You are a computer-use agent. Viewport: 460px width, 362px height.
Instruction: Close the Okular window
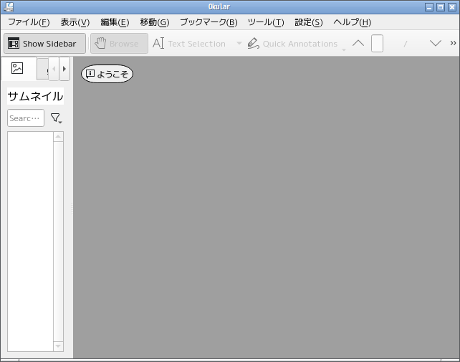click(452, 7)
